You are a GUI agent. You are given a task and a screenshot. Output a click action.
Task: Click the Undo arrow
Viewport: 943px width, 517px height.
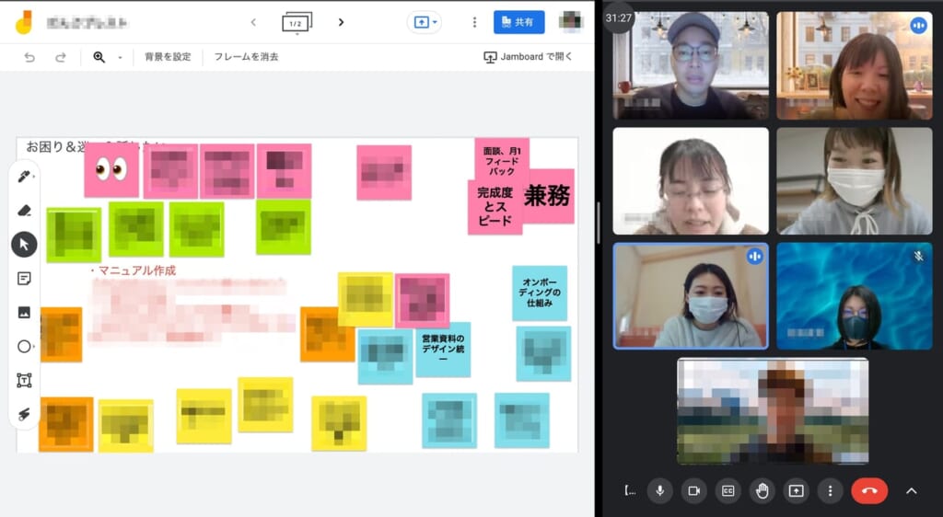point(29,57)
